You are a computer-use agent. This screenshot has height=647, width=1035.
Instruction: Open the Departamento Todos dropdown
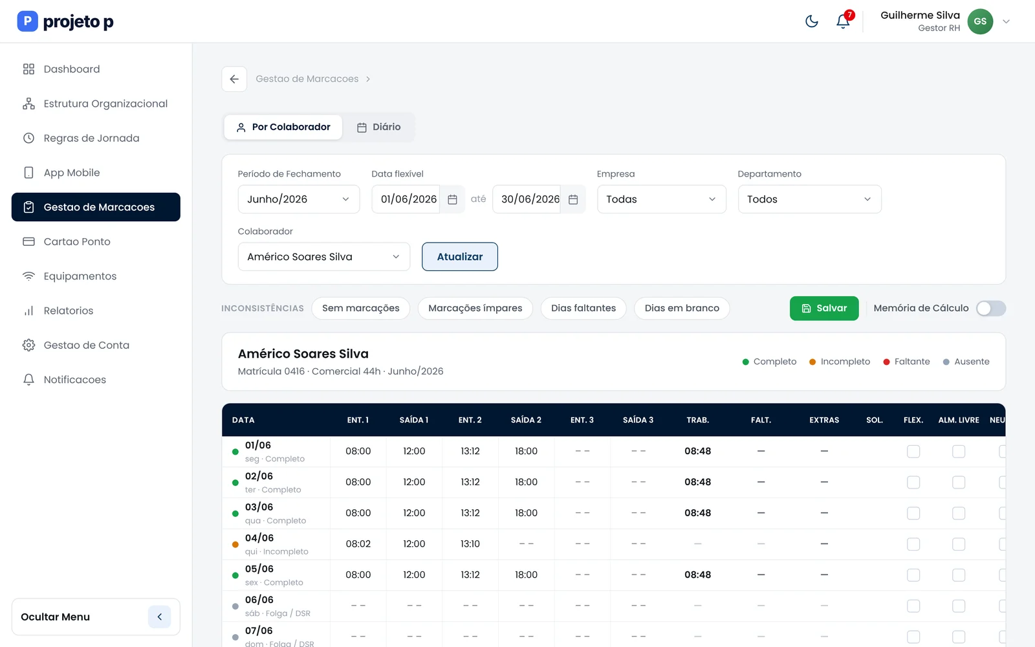[x=809, y=199]
